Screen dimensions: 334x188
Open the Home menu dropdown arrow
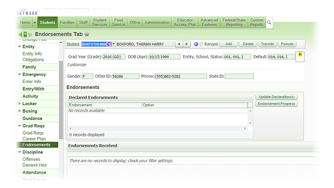pyautogui.click(x=35, y=22)
